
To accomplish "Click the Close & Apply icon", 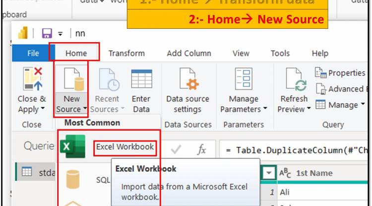I will click(x=33, y=78).
